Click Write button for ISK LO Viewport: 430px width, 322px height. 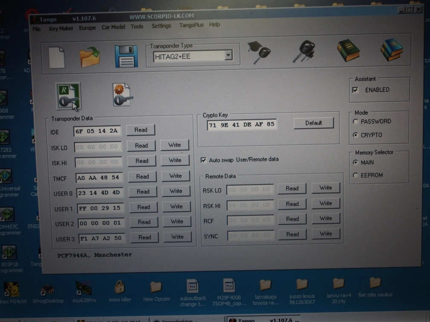click(175, 145)
